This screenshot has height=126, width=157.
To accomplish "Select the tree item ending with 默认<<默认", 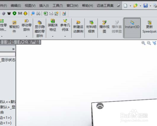I will [x=8, y=102].
